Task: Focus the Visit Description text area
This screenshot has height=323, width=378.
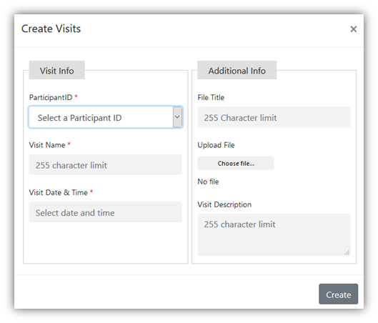Action: click(x=274, y=234)
